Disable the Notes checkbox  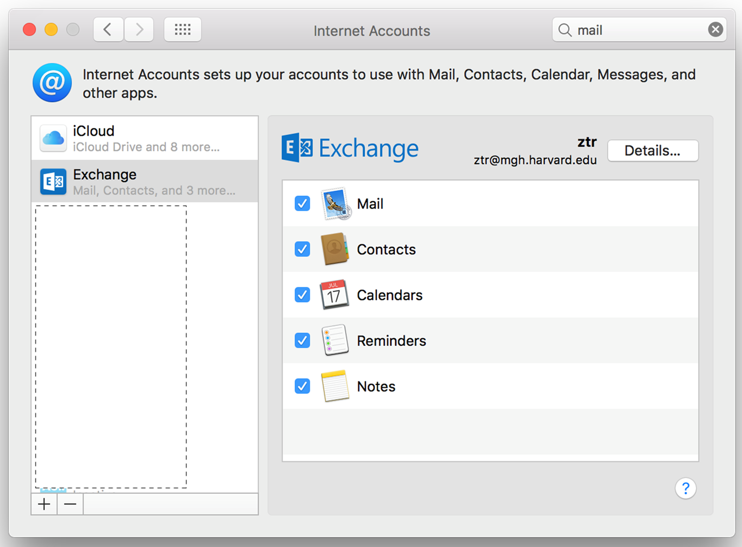point(302,386)
